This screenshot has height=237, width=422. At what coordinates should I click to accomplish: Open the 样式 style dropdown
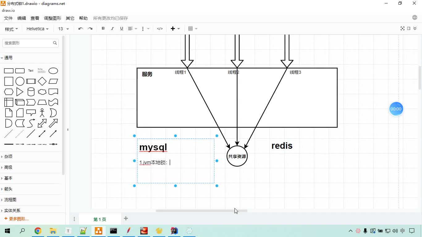coord(11,29)
